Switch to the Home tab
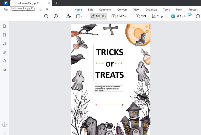The width and height of the screenshot is (201, 135). click(78, 10)
